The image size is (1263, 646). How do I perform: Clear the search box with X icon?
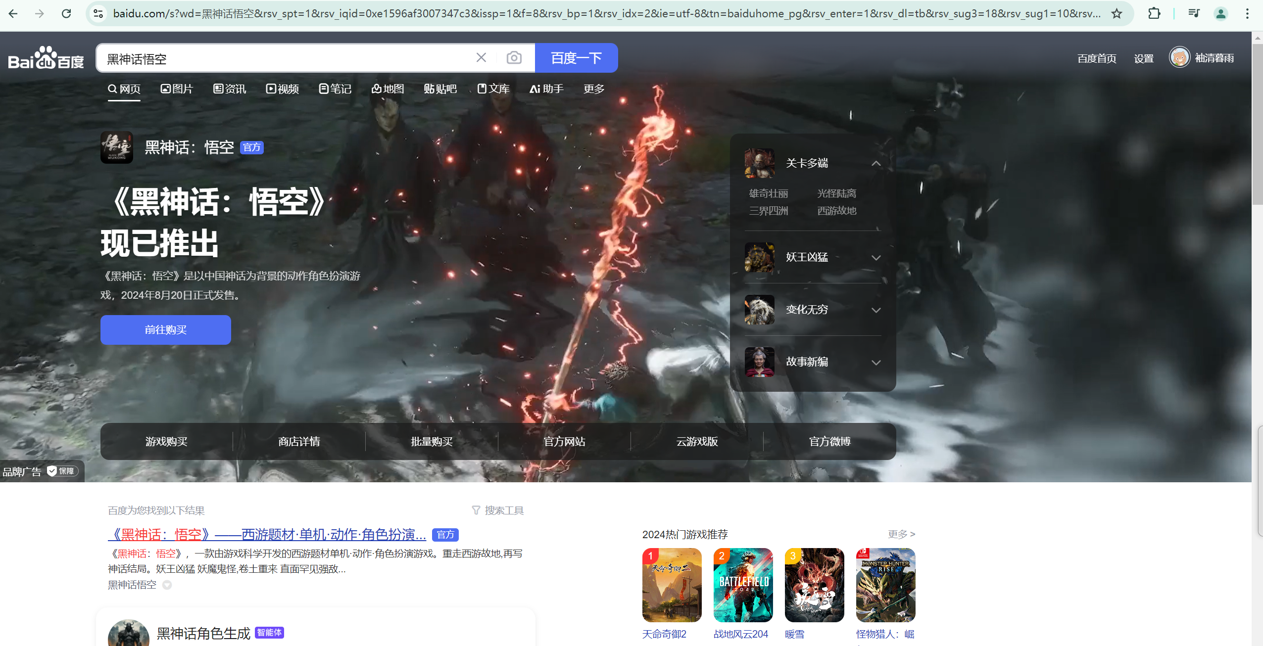tap(481, 58)
